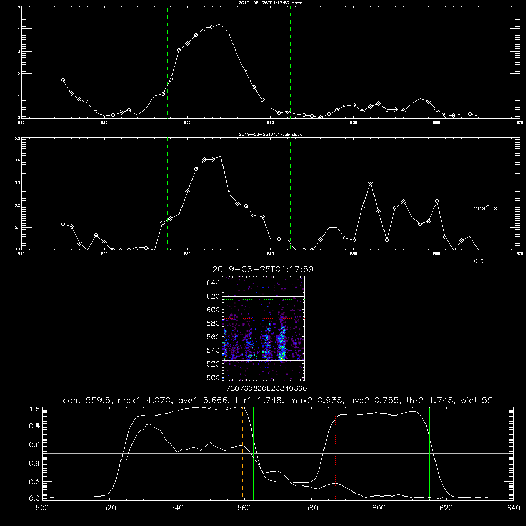Click the solid green line at 525
Viewport: 526px width, 526px height.
click(127, 453)
